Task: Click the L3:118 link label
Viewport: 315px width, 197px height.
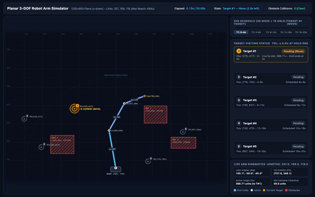Action: point(134,99)
